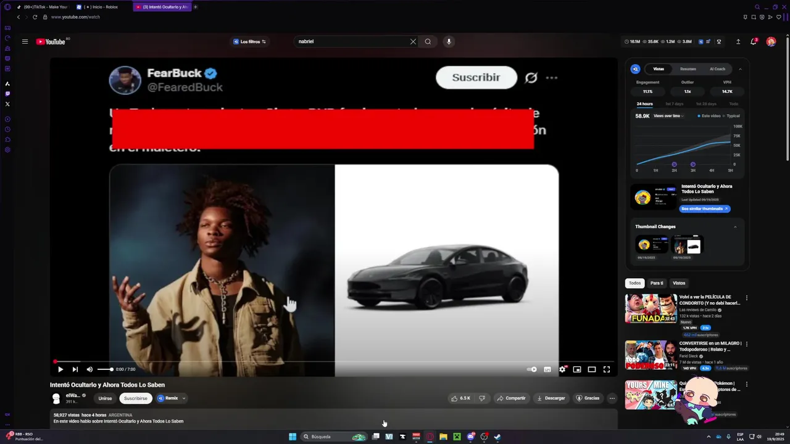Switch to the AI Coach tab
Viewport: 790px width, 444px height.
[x=717, y=69]
